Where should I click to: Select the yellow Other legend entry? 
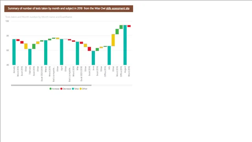coord(83,89)
